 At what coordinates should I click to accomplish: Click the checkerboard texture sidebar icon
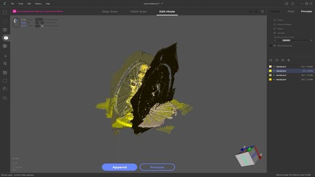coord(5,72)
